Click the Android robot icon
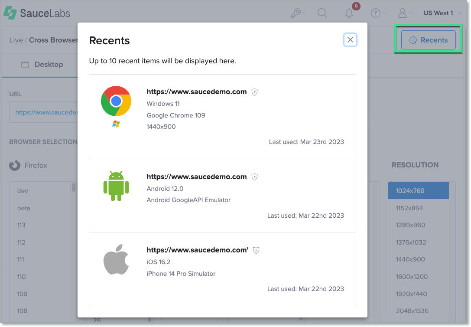Image resolution: width=471 pixels, height=327 pixels. point(116,186)
